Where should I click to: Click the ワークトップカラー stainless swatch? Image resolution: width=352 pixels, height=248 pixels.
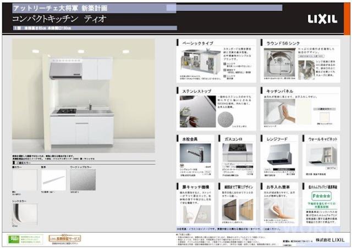click(x=83, y=180)
